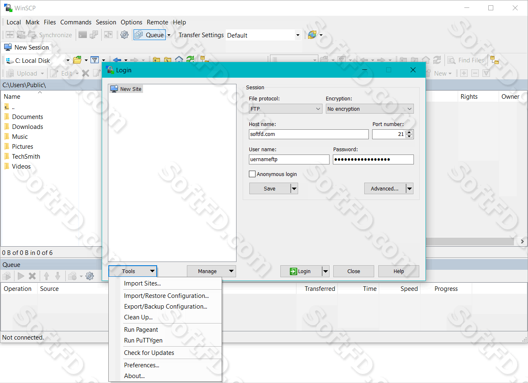
Task: Enable the Anonymous login checkbox
Action: coord(252,174)
